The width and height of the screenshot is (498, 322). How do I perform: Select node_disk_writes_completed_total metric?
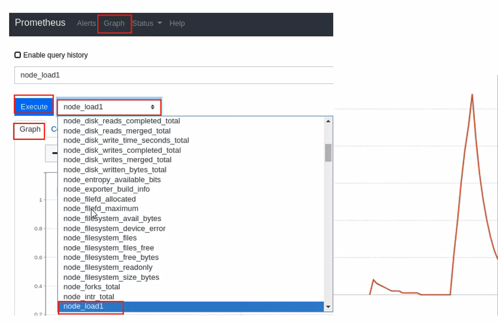pyautogui.click(x=190, y=150)
